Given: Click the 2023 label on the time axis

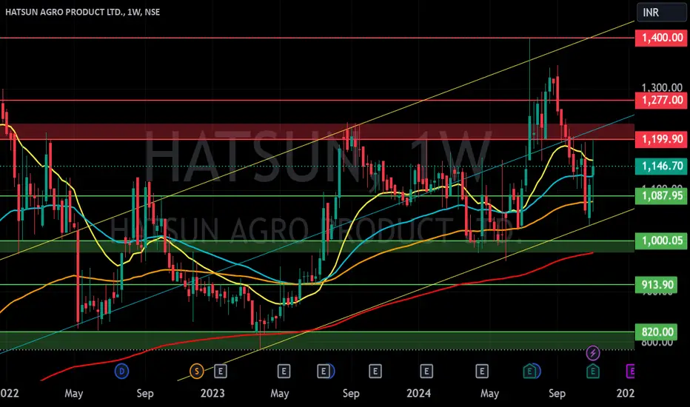Looking at the screenshot, I should click(x=212, y=393).
